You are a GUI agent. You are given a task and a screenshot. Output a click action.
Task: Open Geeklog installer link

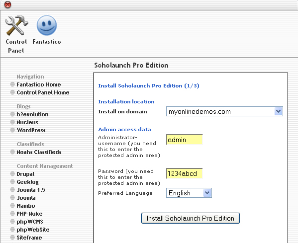[27, 182]
